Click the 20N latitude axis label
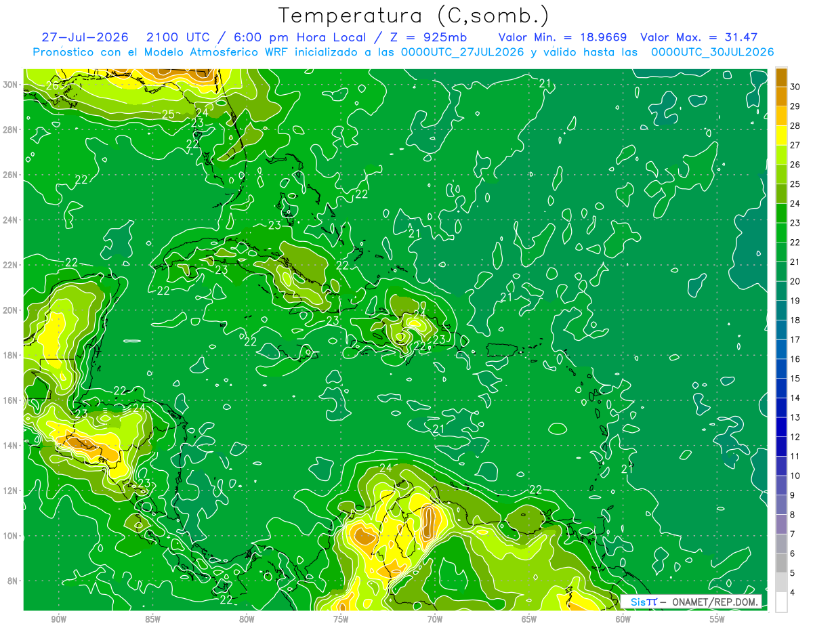Image resolution: width=813 pixels, height=628 pixels. pos(12,310)
